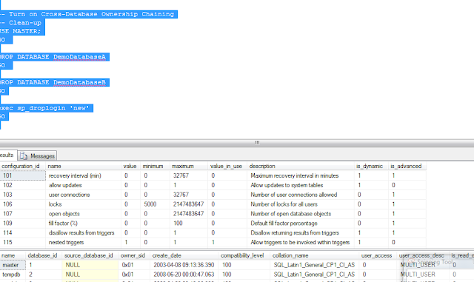Click maximum value 100 in fill factor row
This screenshot has height=282, width=474.
click(188, 224)
